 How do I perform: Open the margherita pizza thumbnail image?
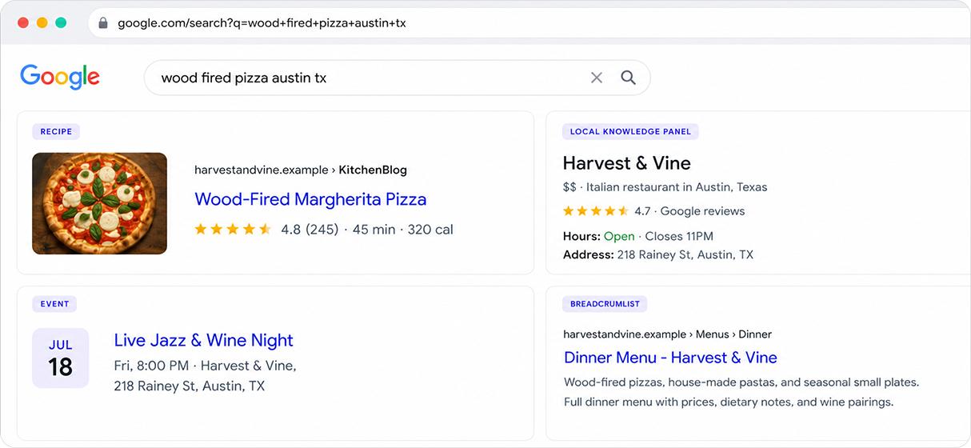click(99, 203)
